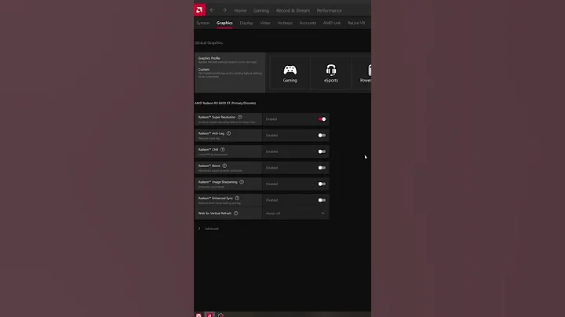Click the Radeon Image Sharpening label
This screenshot has height=317, width=565.
[217, 182]
